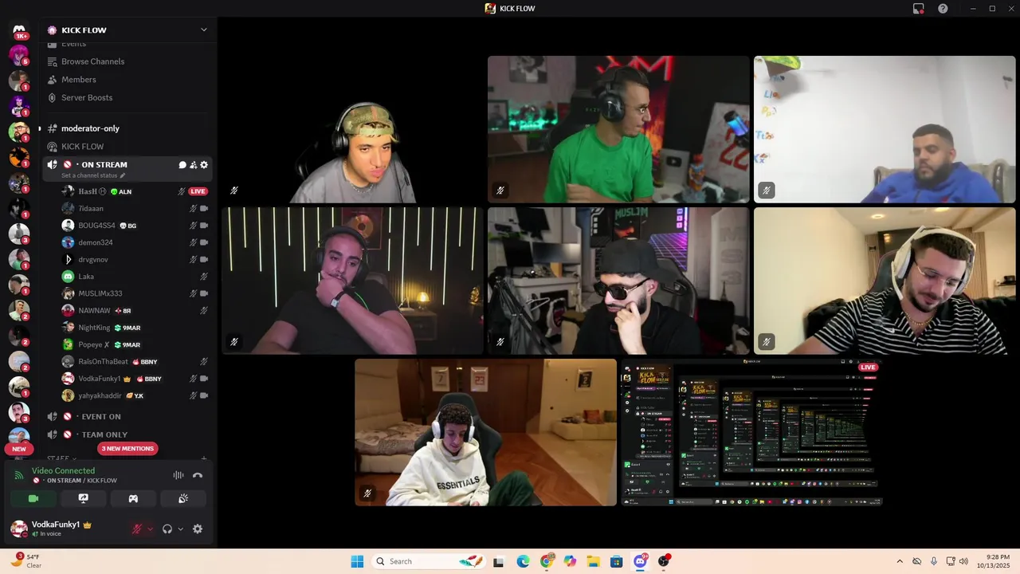Image resolution: width=1020 pixels, height=574 pixels.
Task: Collapse the STAFF category
Action: (x=61, y=458)
